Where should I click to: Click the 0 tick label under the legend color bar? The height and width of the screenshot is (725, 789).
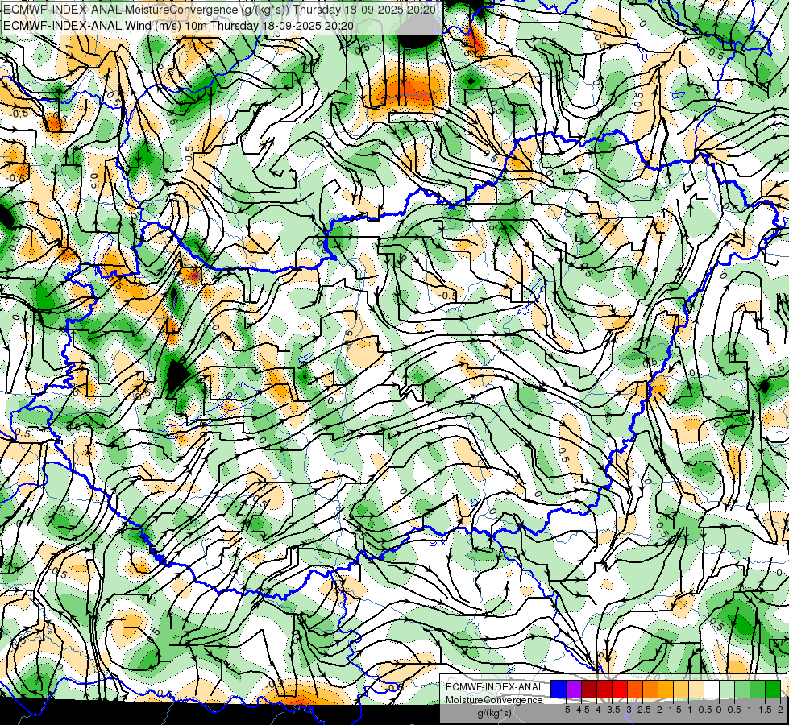719,710
